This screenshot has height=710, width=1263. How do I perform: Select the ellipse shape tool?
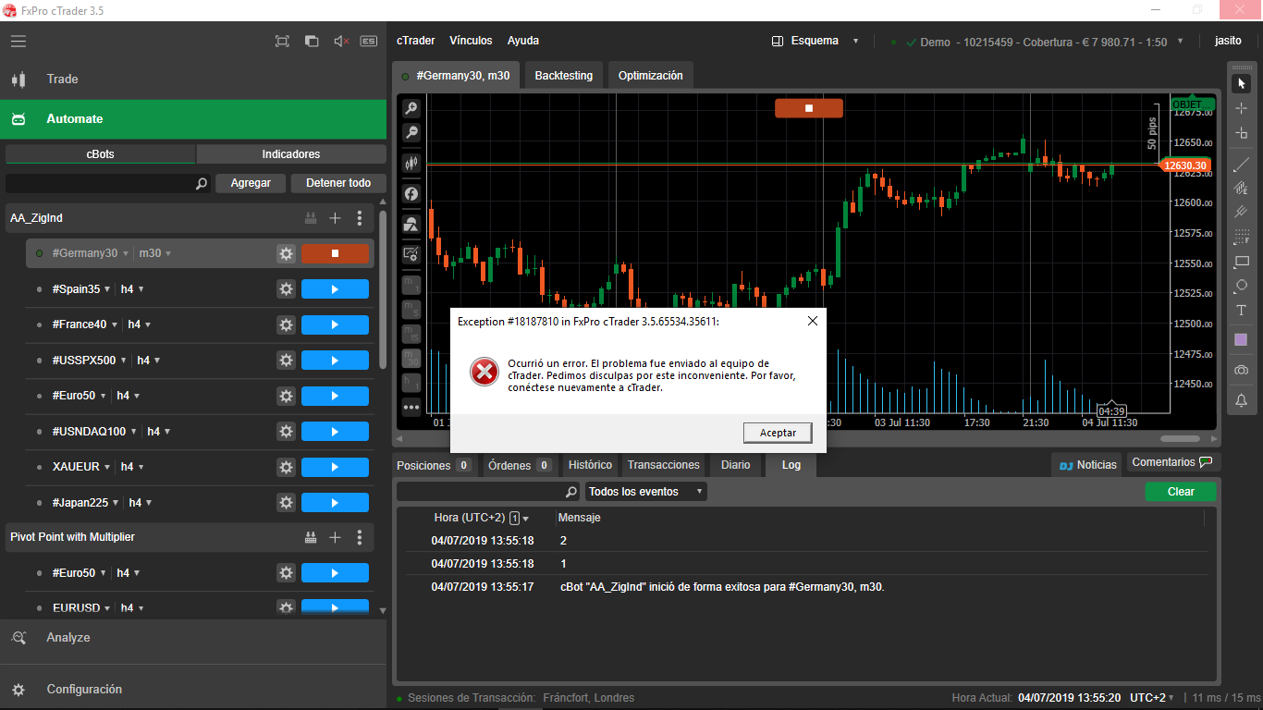coord(1241,286)
